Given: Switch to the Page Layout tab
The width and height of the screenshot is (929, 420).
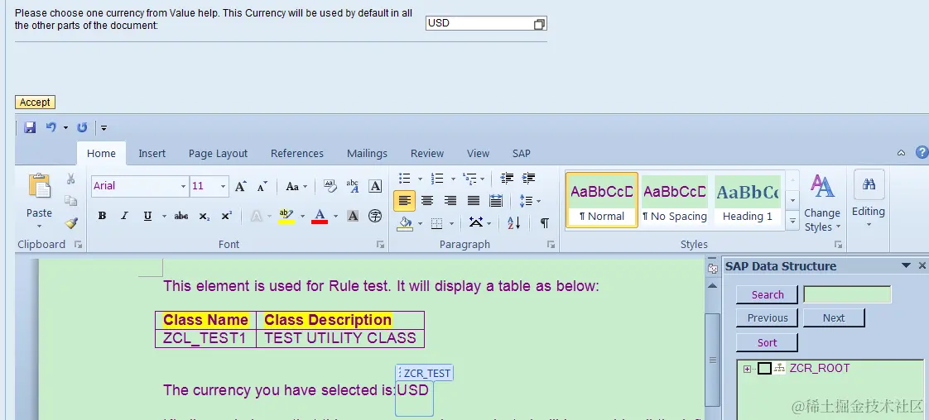Looking at the screenshot, I should click(x=218, y=153).
